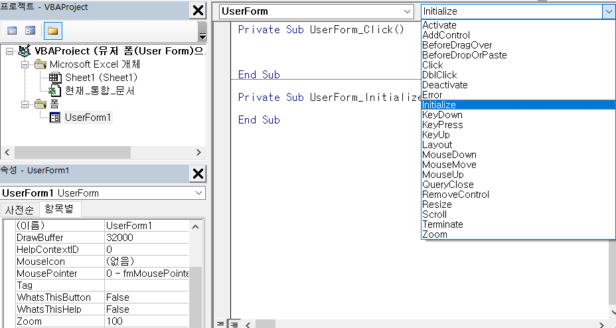616x328 pixels.
Task: Click the View Code icon in project toolbar
Action: [x=12, y=31]
